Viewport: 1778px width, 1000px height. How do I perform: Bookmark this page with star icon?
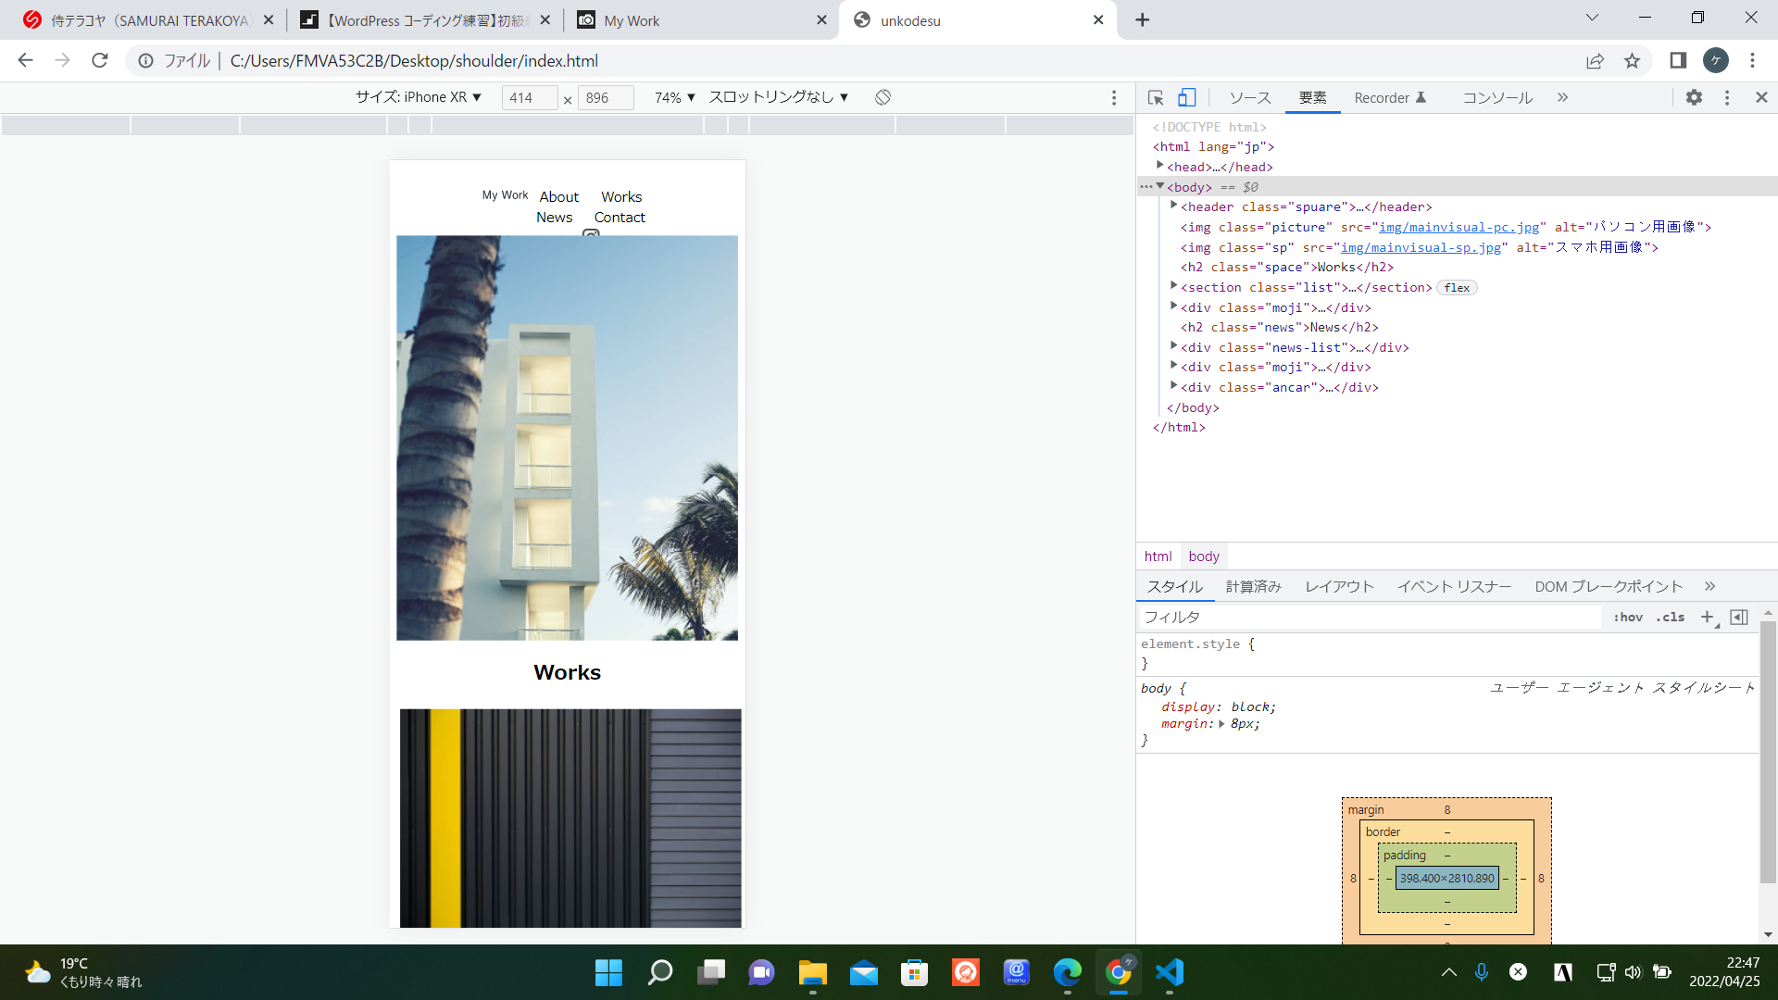1632,61
